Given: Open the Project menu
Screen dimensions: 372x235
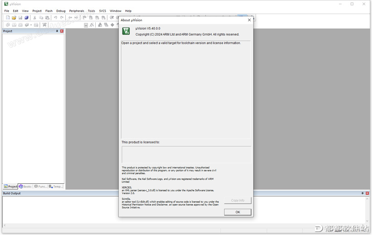Looking at the screenshot, I should [37, 11].
